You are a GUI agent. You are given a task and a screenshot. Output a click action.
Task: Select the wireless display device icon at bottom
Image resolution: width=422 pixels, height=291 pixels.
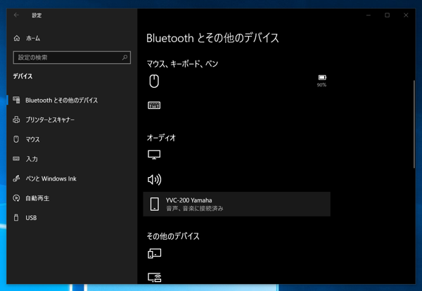155,277
